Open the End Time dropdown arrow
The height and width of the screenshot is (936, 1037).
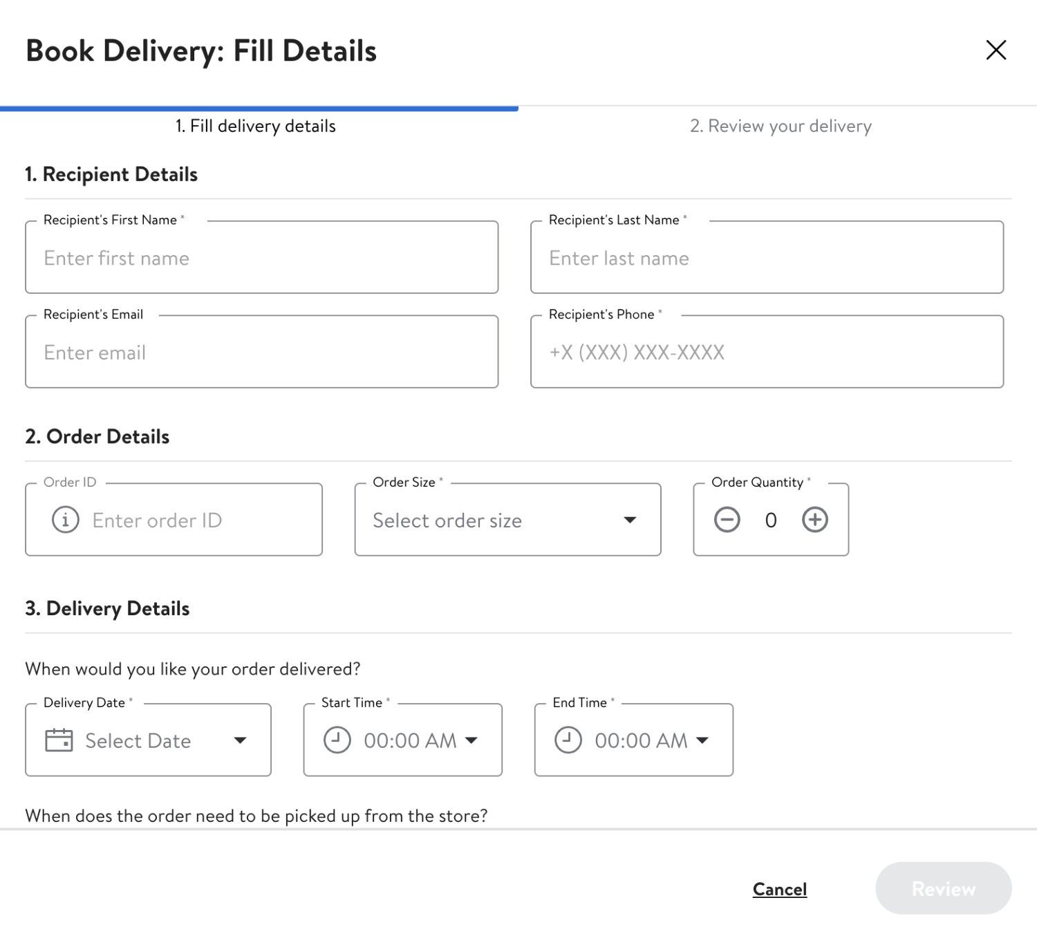point(702,740)
